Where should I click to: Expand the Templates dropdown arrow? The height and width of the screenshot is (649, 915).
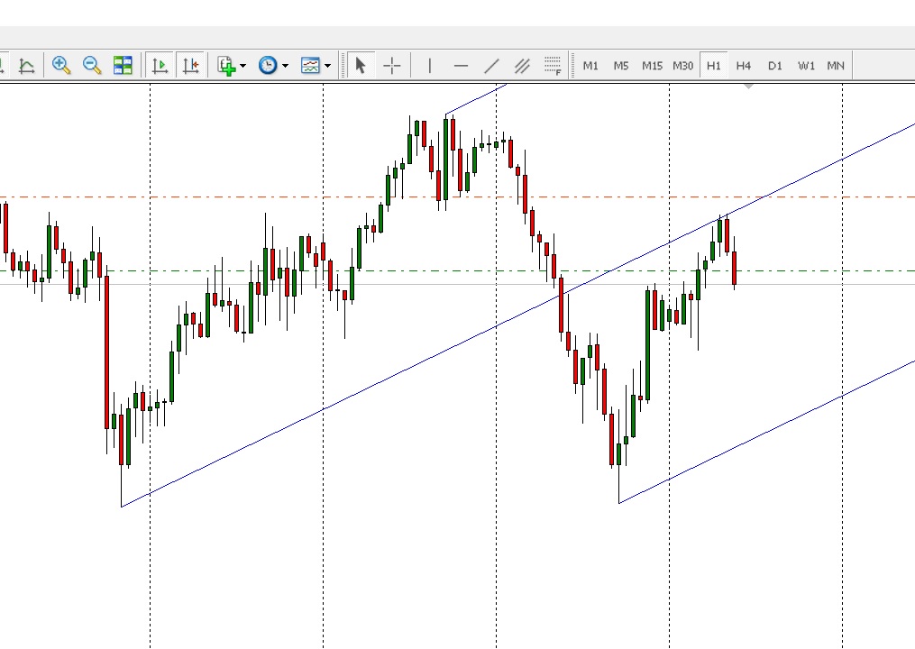click(x=327, y=66)
